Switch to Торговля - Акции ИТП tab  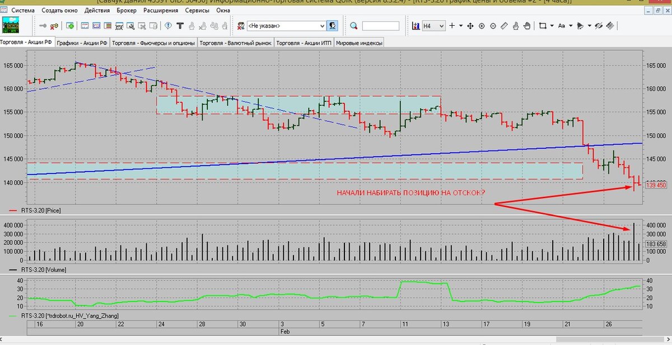click(x=304, y=42)
